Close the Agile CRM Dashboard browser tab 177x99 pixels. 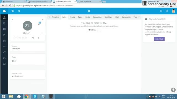pos(75,2)
